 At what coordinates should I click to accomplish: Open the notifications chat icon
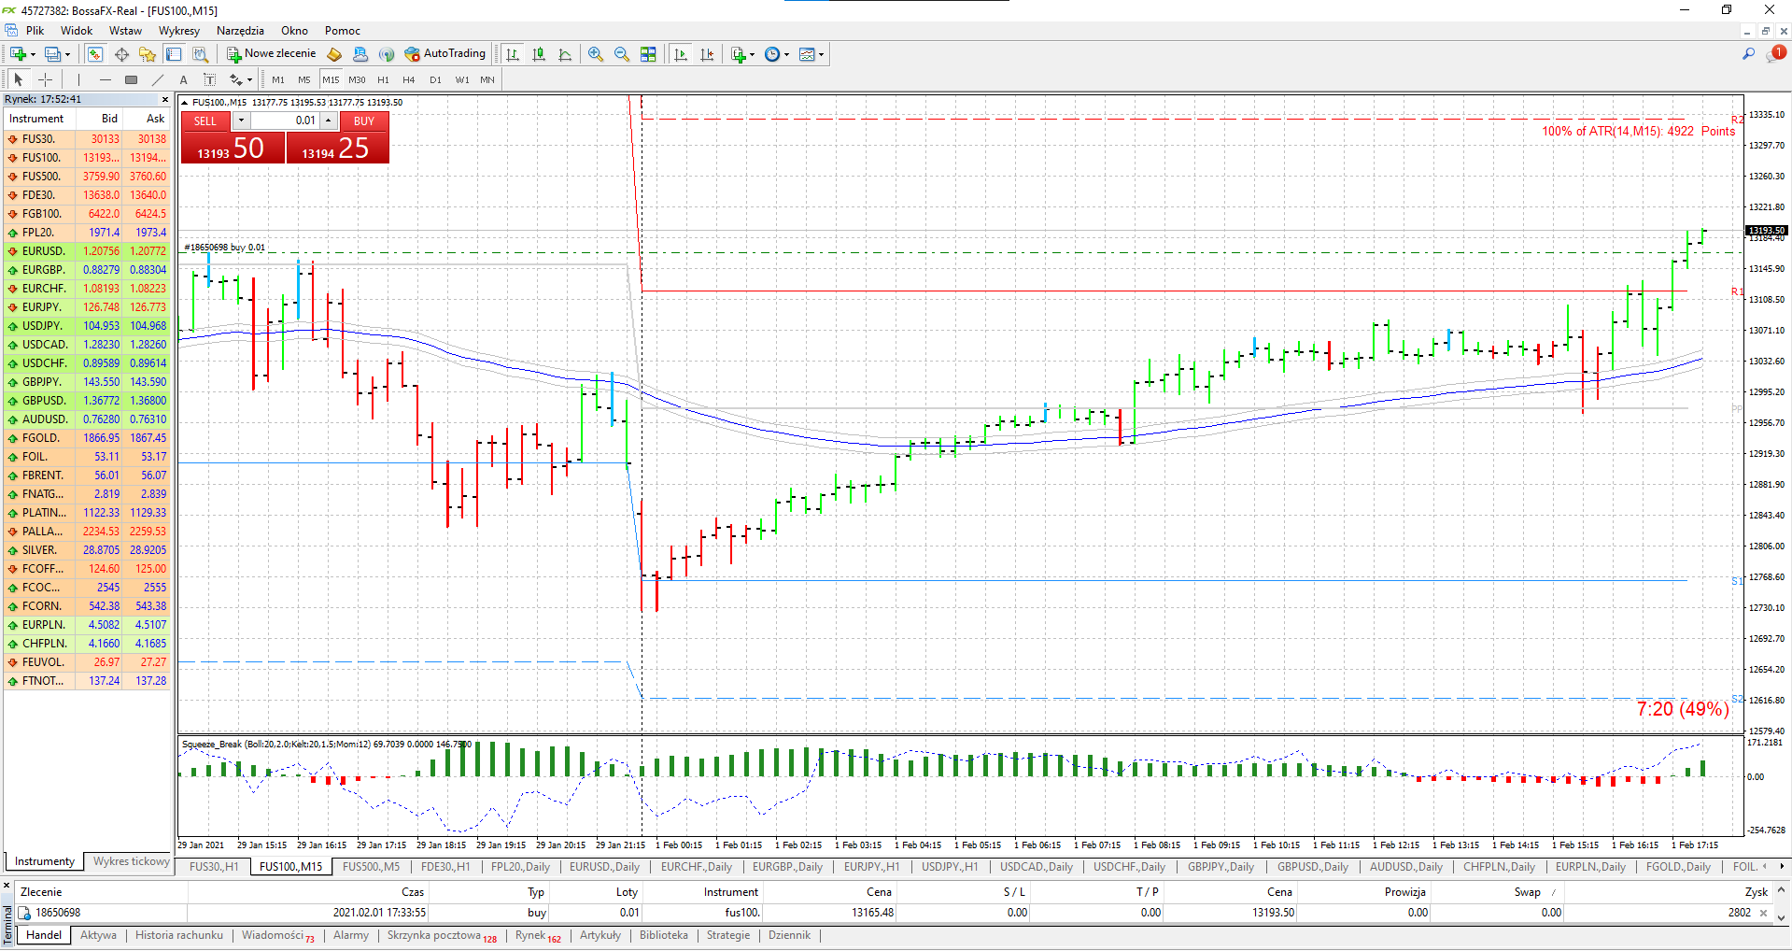1774,54
